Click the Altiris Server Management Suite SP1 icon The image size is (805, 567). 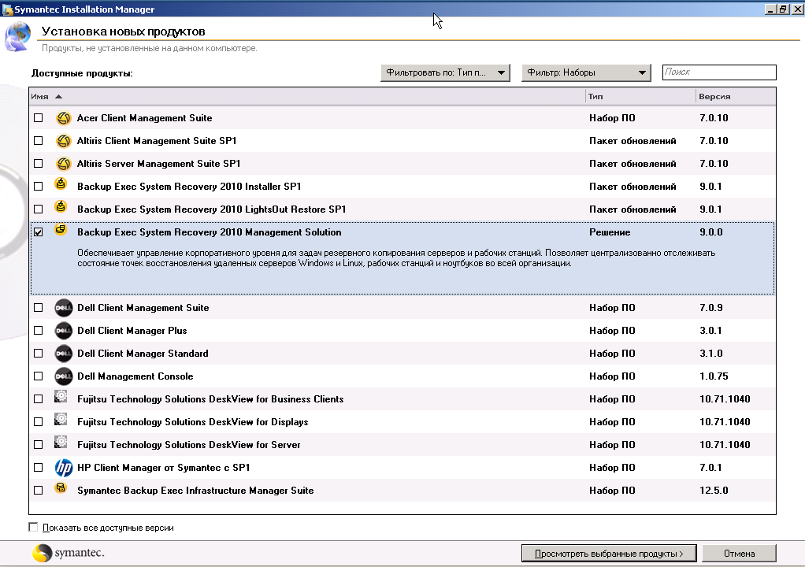[64, 164]
